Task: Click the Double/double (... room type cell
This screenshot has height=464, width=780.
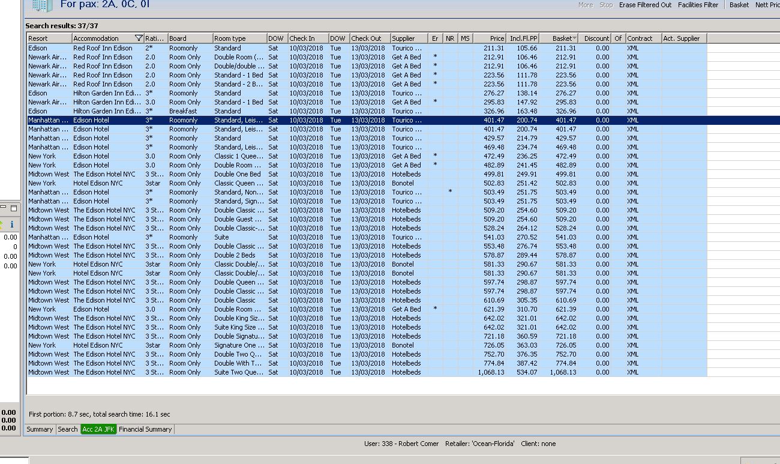Action: point(240,66)
